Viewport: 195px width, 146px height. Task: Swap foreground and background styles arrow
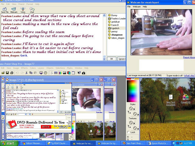click(x=129, y=113)
